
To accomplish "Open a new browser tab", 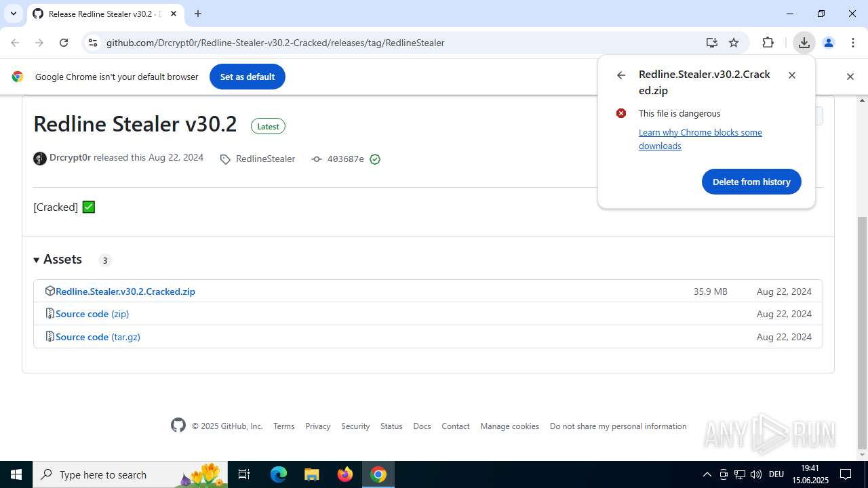I will [x=198, y=14].
